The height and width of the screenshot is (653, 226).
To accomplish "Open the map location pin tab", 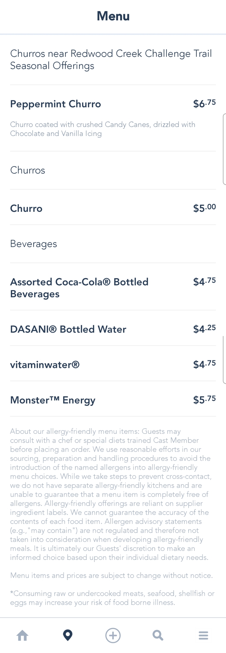I will click(68, 635).
